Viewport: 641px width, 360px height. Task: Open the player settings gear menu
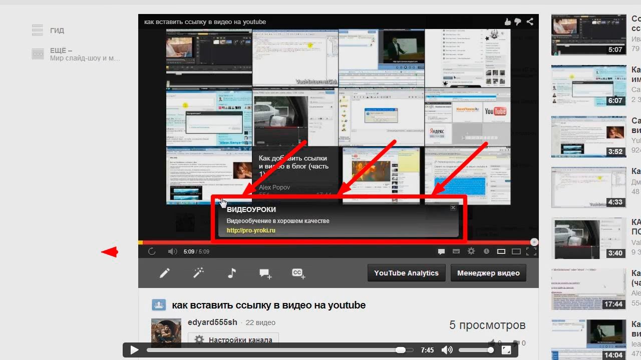point(471,251)
